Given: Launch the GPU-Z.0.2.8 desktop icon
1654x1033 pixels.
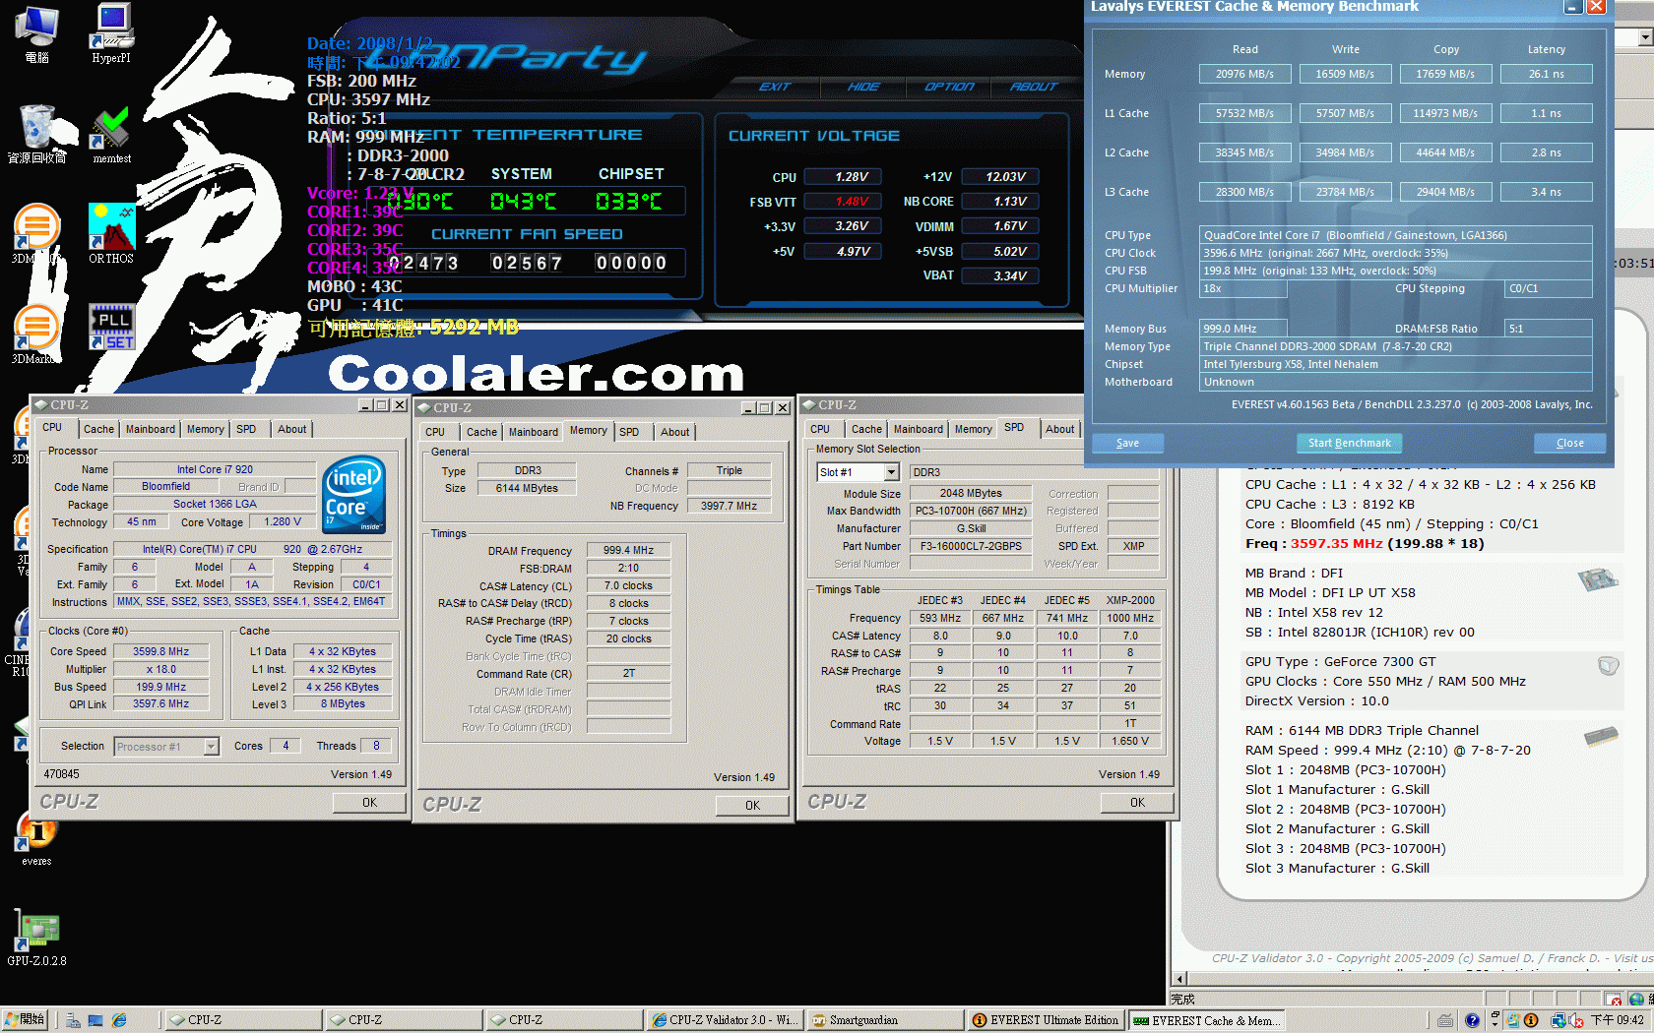Looking at the screenshot, I should (37, 939).
